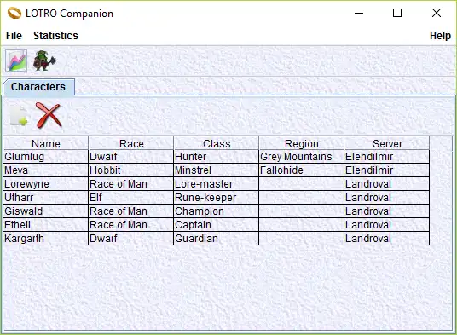The width and height of the screenshot is (457, 335).
Task: Click the Rune-keeper class cell
Action: pyautogui.click(x=217, y=198)
